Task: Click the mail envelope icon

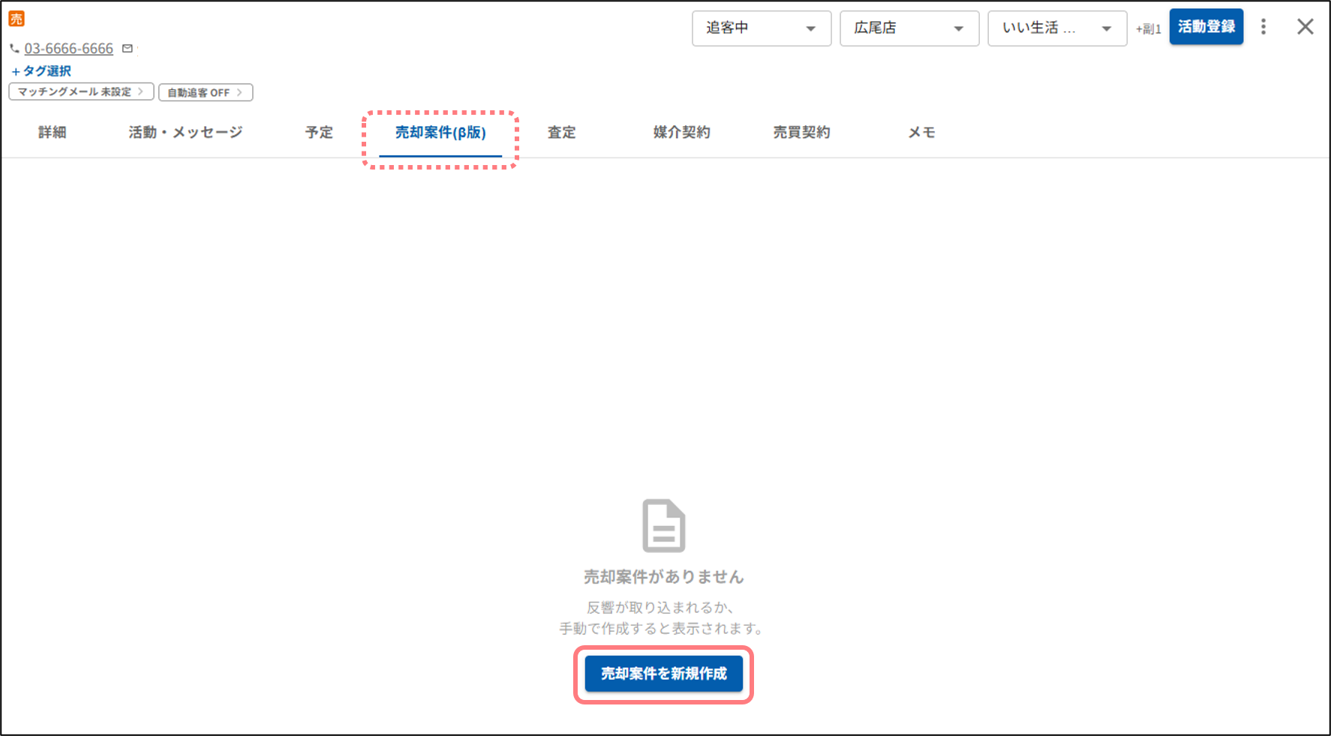Action: (x=128, y=49)
